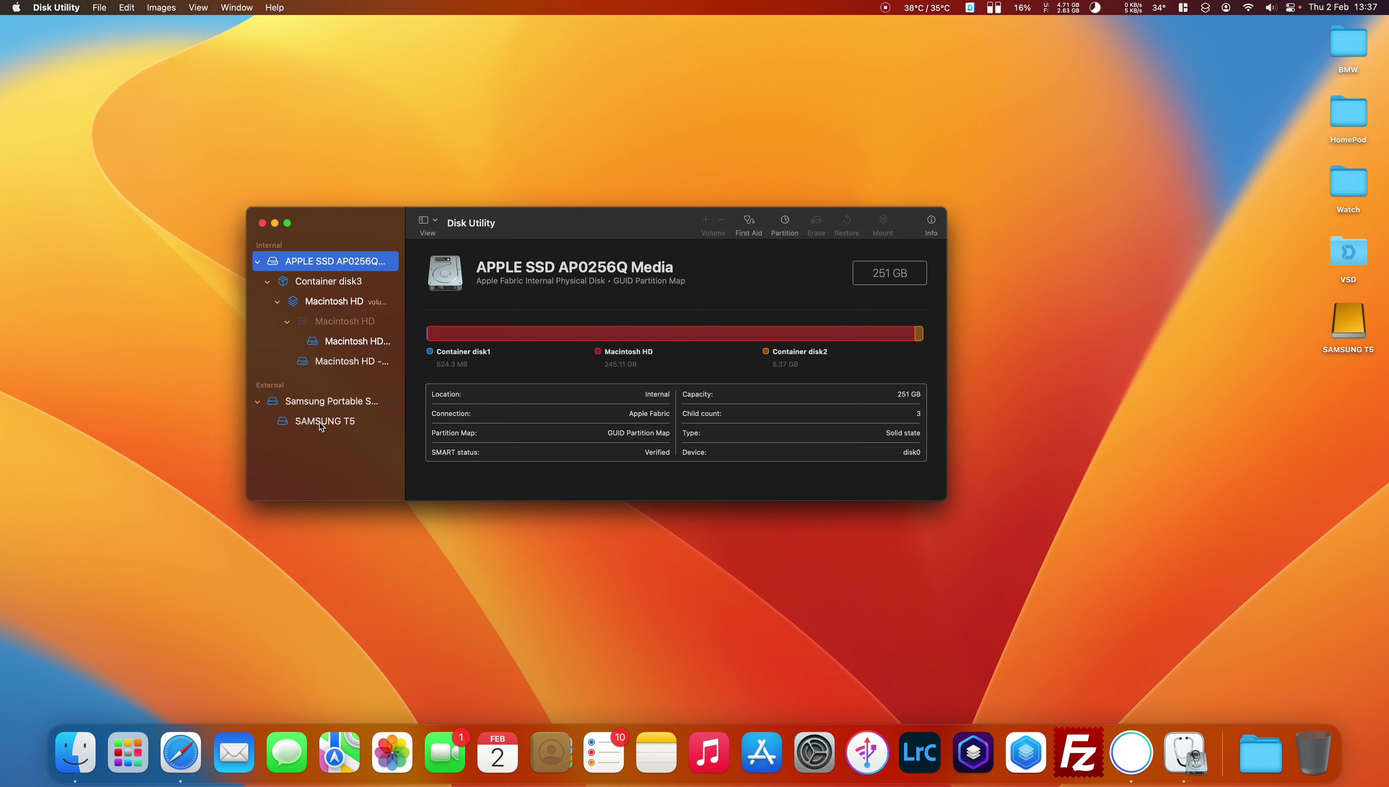Image resolution: width=1389 pixels, height=787 pixels.
Task: Click the APPLE SSD disk drive image
Action: (x=445, y=273)
